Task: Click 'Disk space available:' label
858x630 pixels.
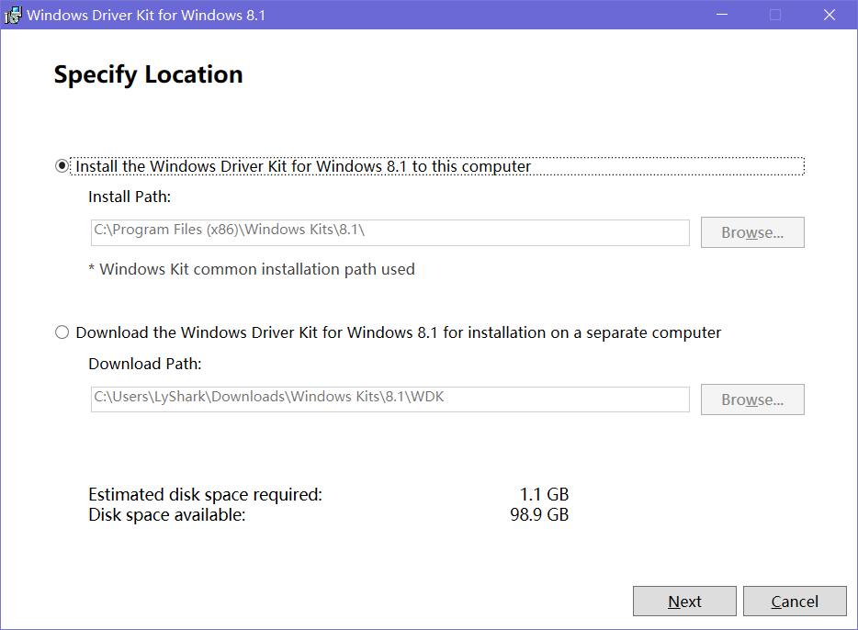Action: coord(167,514)
